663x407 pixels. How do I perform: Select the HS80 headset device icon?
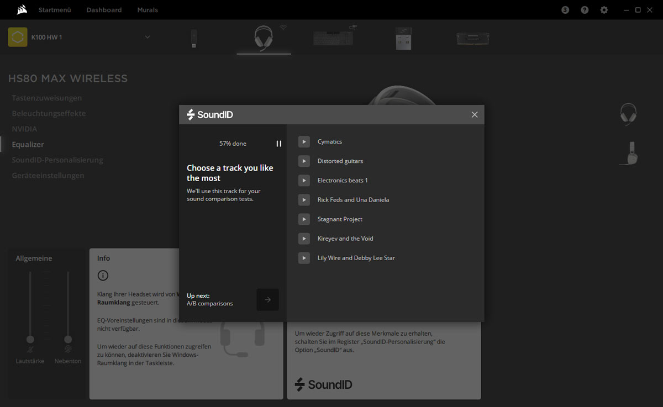point(264,39)
